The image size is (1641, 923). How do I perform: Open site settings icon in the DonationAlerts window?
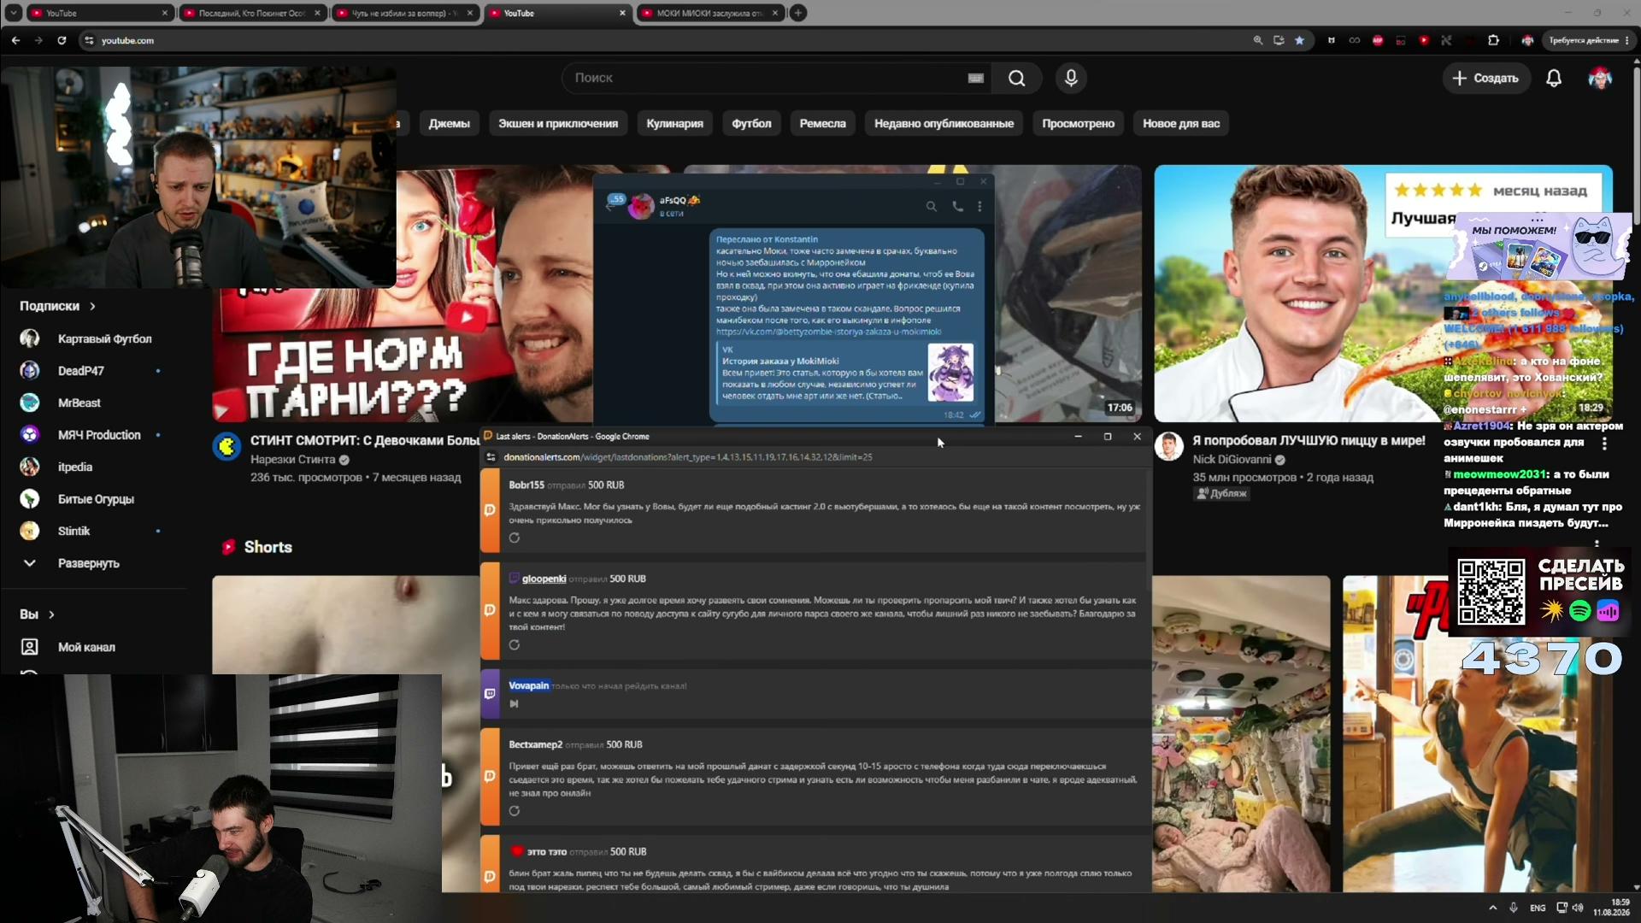click(x=491, y=457)
